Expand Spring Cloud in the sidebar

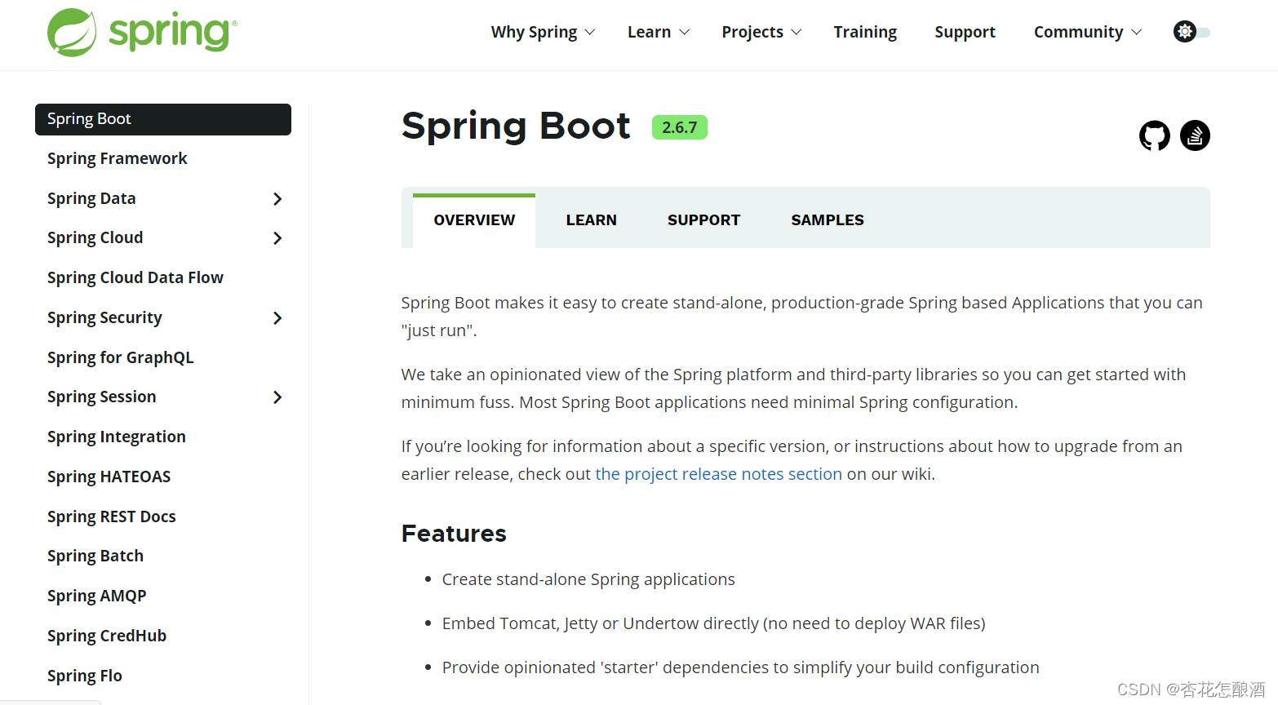click(277, 237)
